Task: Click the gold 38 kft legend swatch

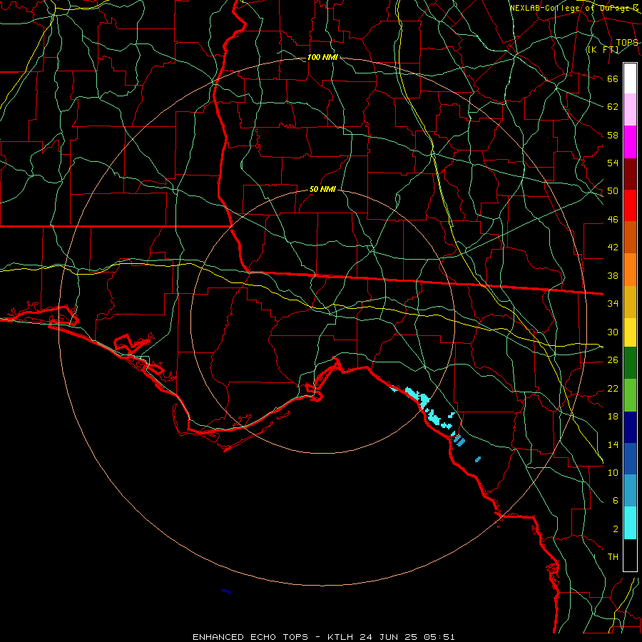Action: click(630, 302)
